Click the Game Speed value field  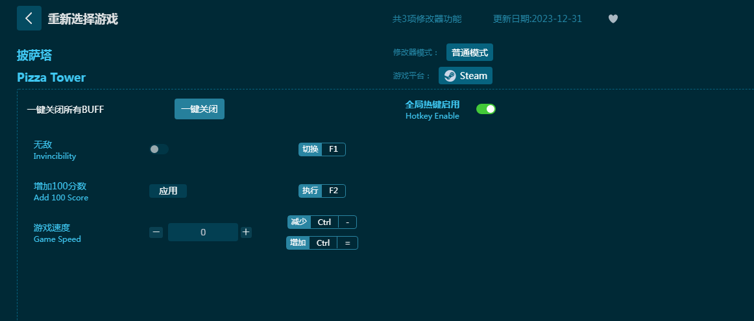click(x=203, y=233)
